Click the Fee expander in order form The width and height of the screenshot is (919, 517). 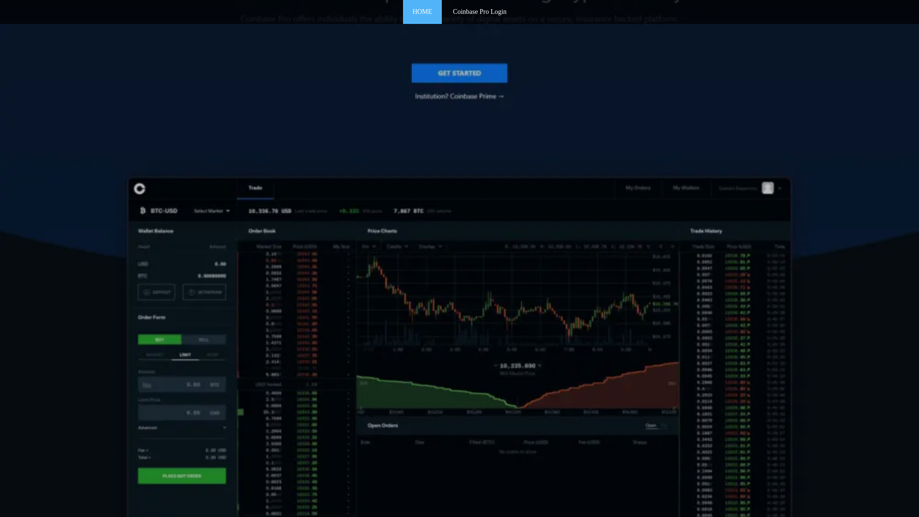click(x=143, y=450)
